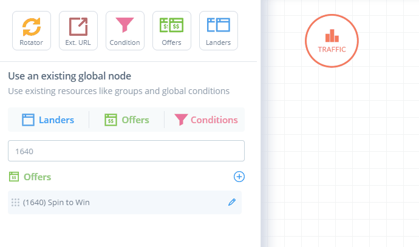Screen dimensions: 419x247
Task: Click the Offers section header label
Action: tap(37, 177)
